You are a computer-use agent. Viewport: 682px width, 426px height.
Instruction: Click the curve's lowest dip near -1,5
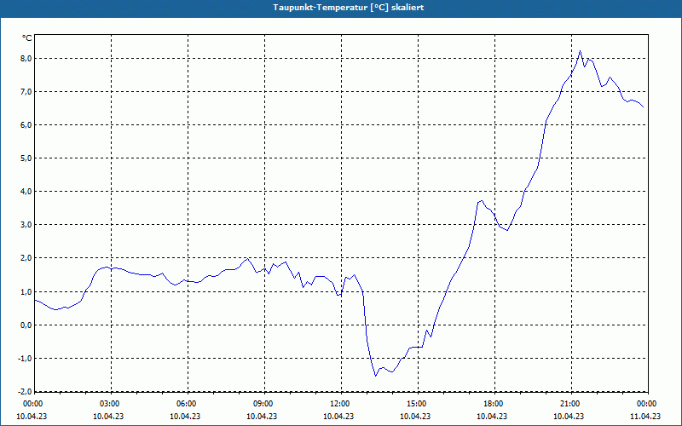click(x=375, y=376)
